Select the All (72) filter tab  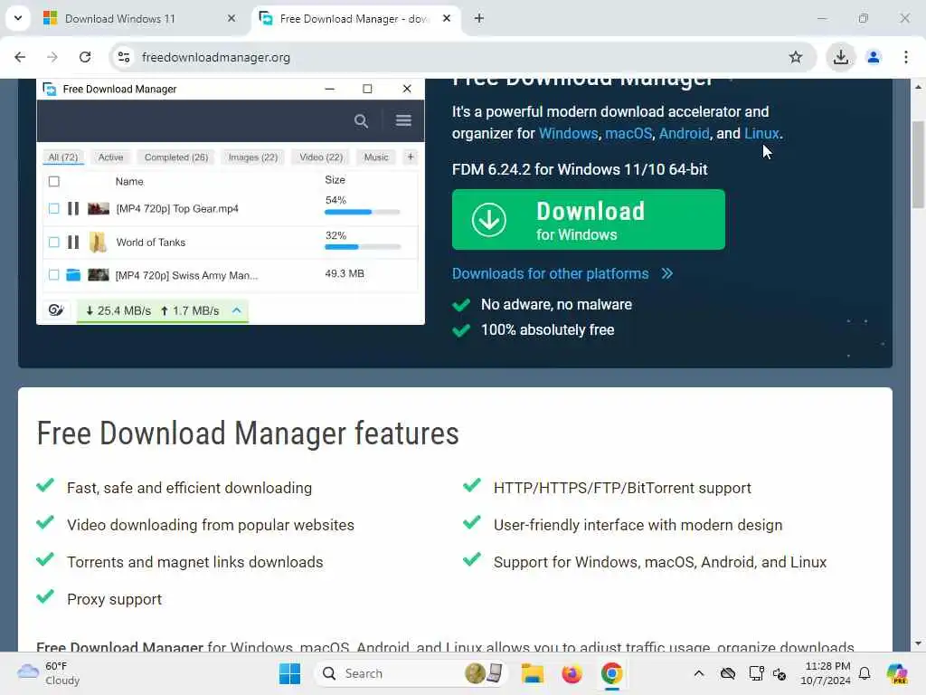63,157
